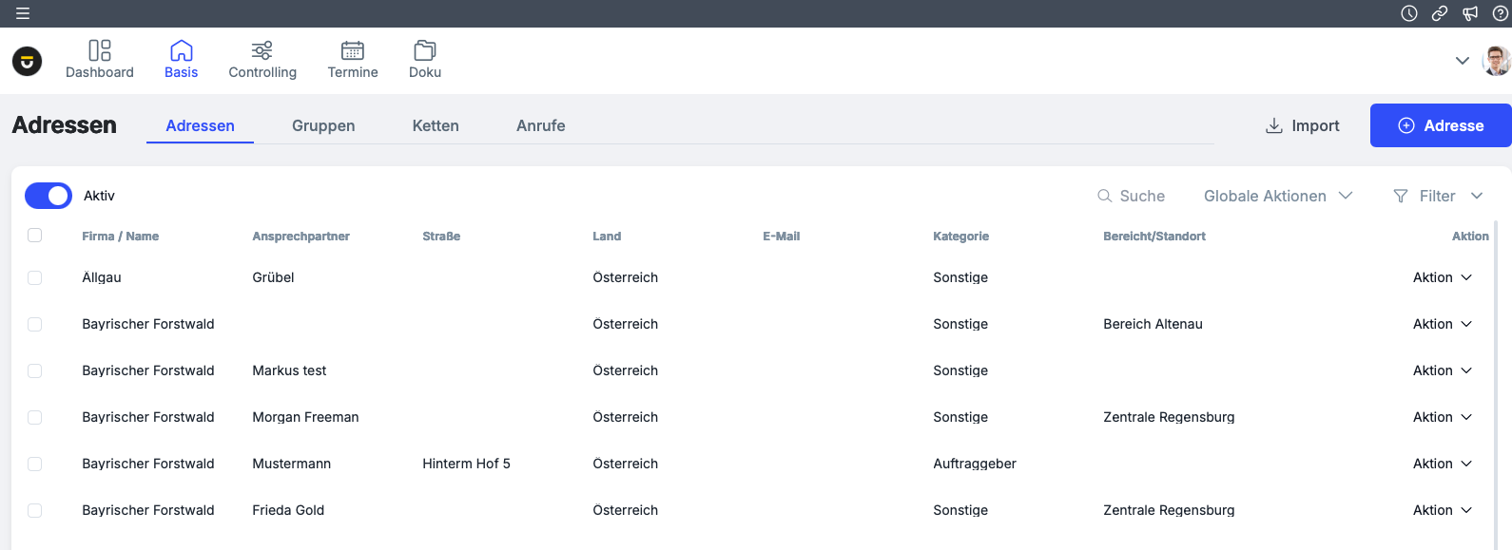Check the select-all header checkbox
The height and width of the screenshot is (550, 1512).
click(x=35, y=236)
